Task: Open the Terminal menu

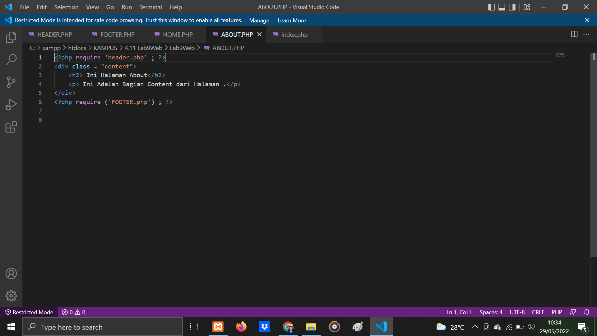Action: [150, 7]
